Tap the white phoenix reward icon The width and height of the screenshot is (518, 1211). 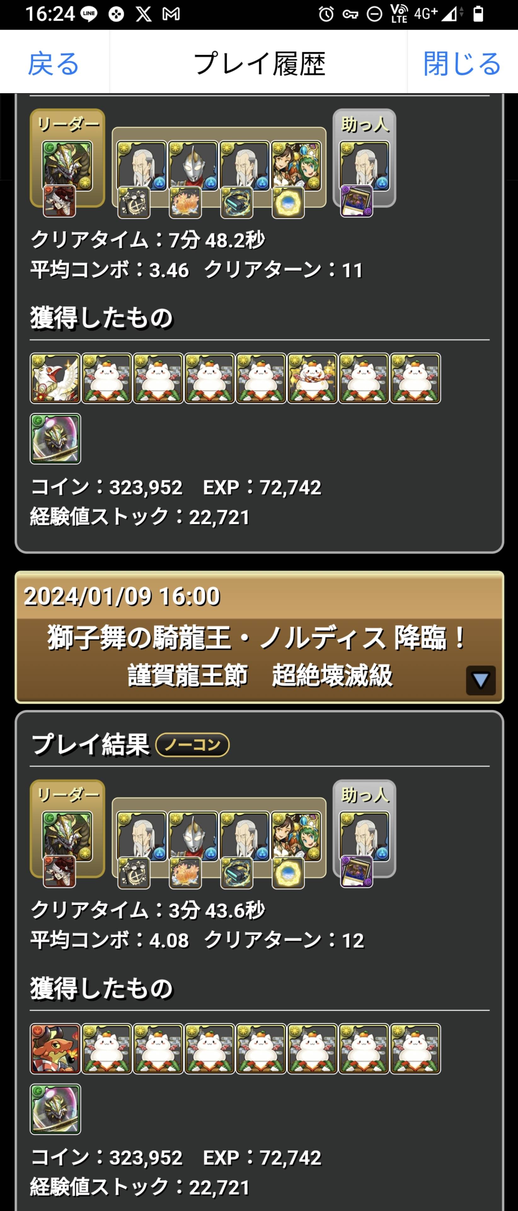coord(55,378)
